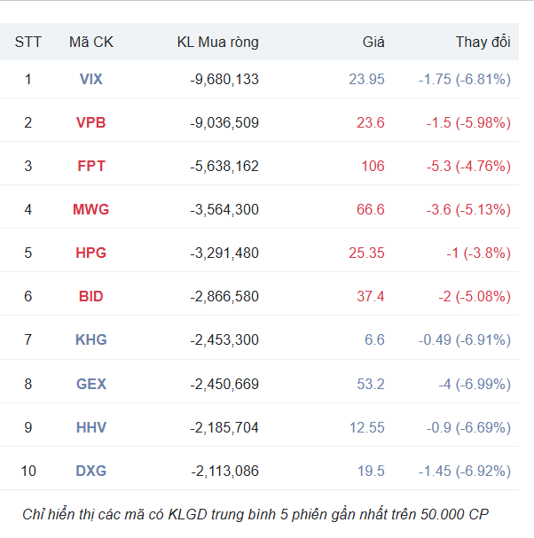
Task: Click the footnote about 50.000 CP
Action: [255, 514]
